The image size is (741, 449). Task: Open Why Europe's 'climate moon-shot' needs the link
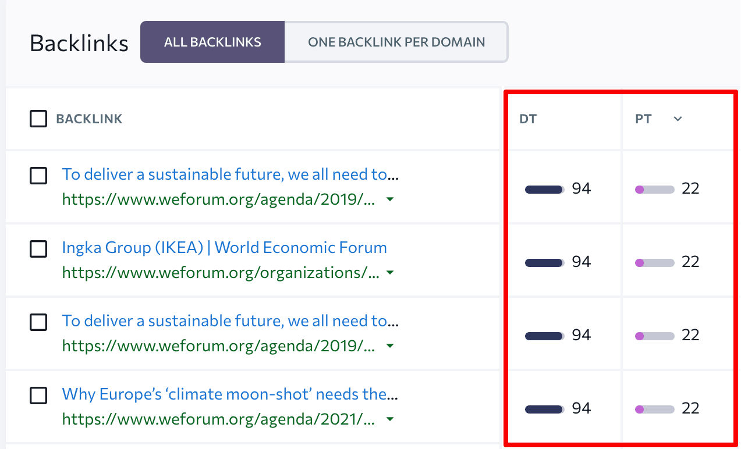coord(231,394)
